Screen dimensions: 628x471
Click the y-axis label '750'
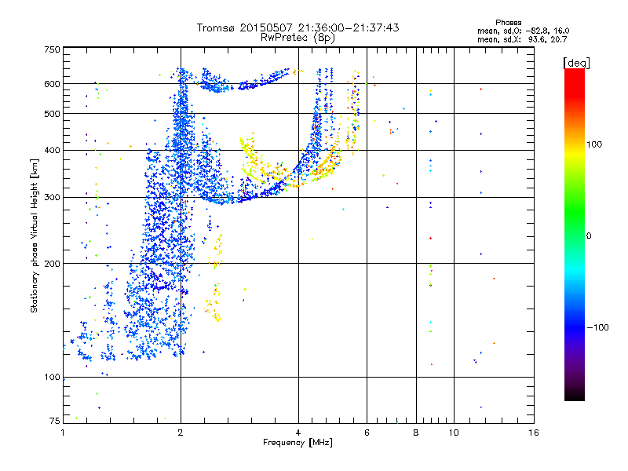[52, 49]
